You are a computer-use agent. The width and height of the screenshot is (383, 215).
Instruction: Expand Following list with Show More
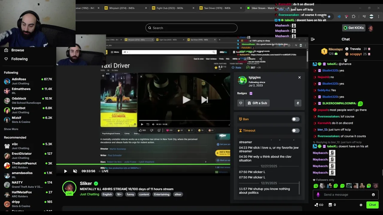coord(11,129)
